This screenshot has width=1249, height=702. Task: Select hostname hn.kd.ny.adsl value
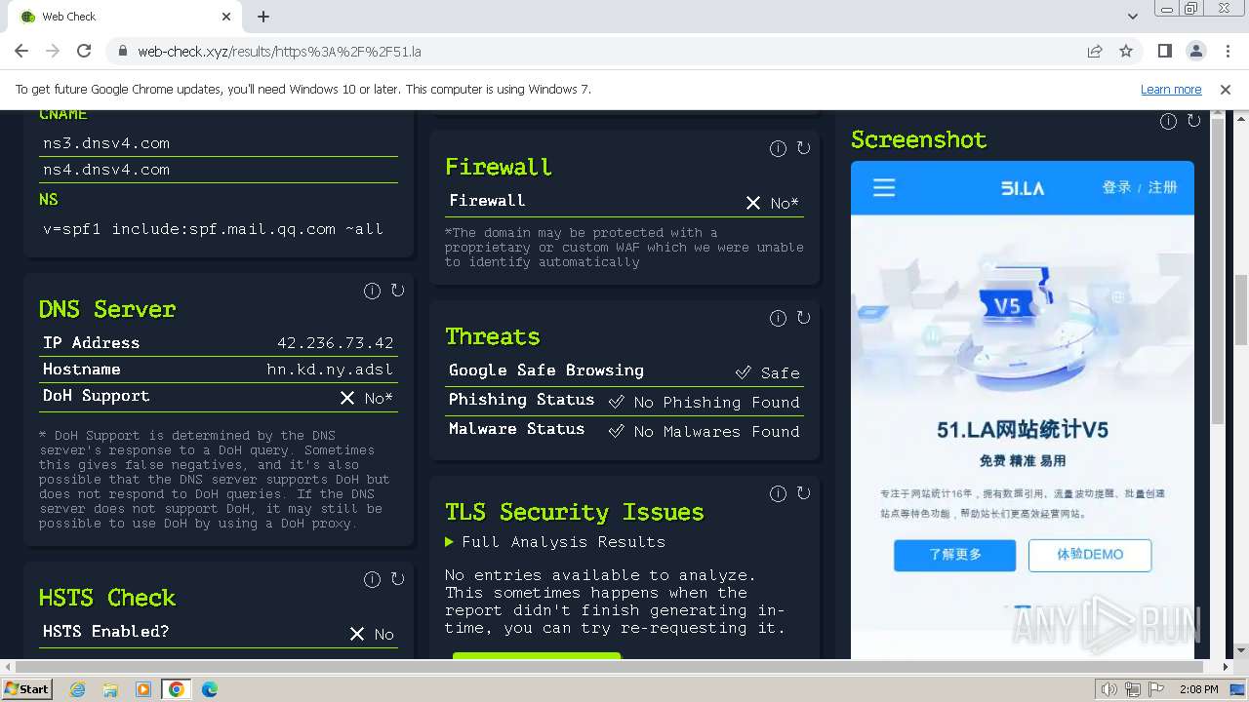pos(330,370)
